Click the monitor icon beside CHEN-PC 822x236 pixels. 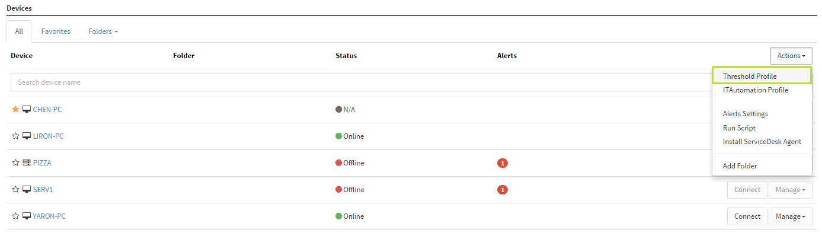26,109
